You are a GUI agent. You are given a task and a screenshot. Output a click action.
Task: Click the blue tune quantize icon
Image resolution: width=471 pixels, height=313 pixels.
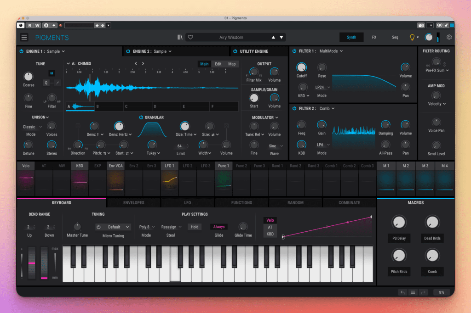click(x=52, y=73)
